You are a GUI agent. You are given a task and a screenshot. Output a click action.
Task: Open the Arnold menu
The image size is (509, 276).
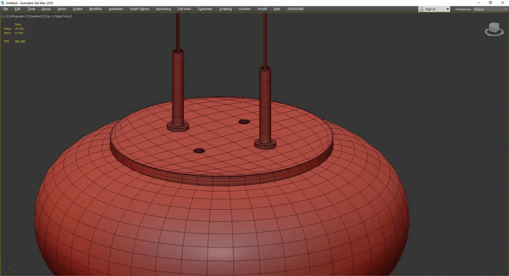pos(262,9)
